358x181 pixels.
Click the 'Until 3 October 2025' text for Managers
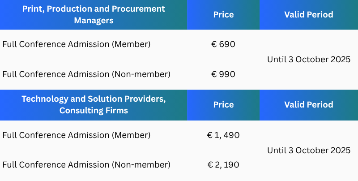309,59
